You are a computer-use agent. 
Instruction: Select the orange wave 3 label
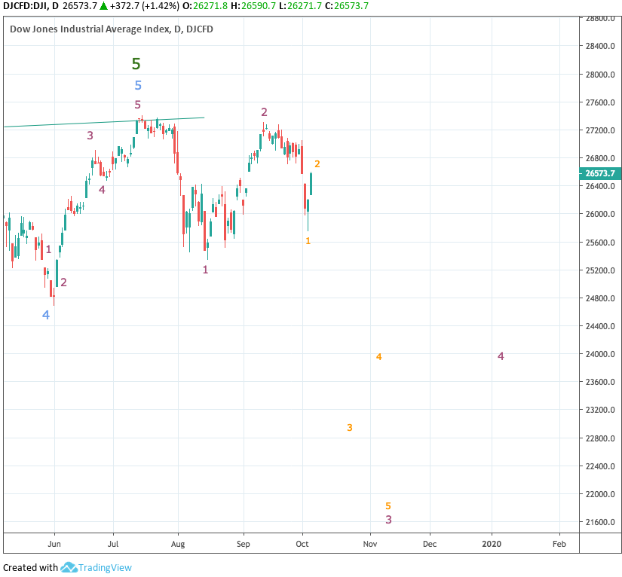point(350,428)
